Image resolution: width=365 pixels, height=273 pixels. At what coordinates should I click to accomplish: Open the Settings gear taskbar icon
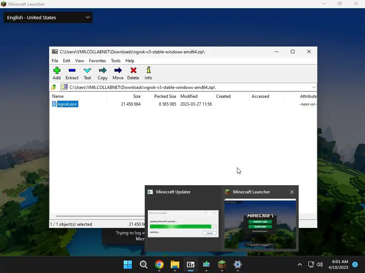coord(238,264)
